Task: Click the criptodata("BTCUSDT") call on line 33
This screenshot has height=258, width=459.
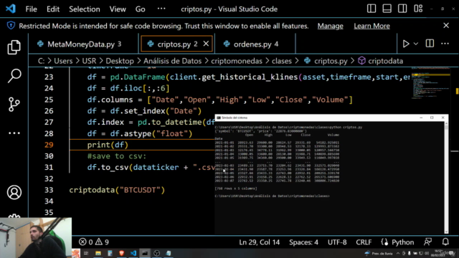Action: [x=117, y=190]
